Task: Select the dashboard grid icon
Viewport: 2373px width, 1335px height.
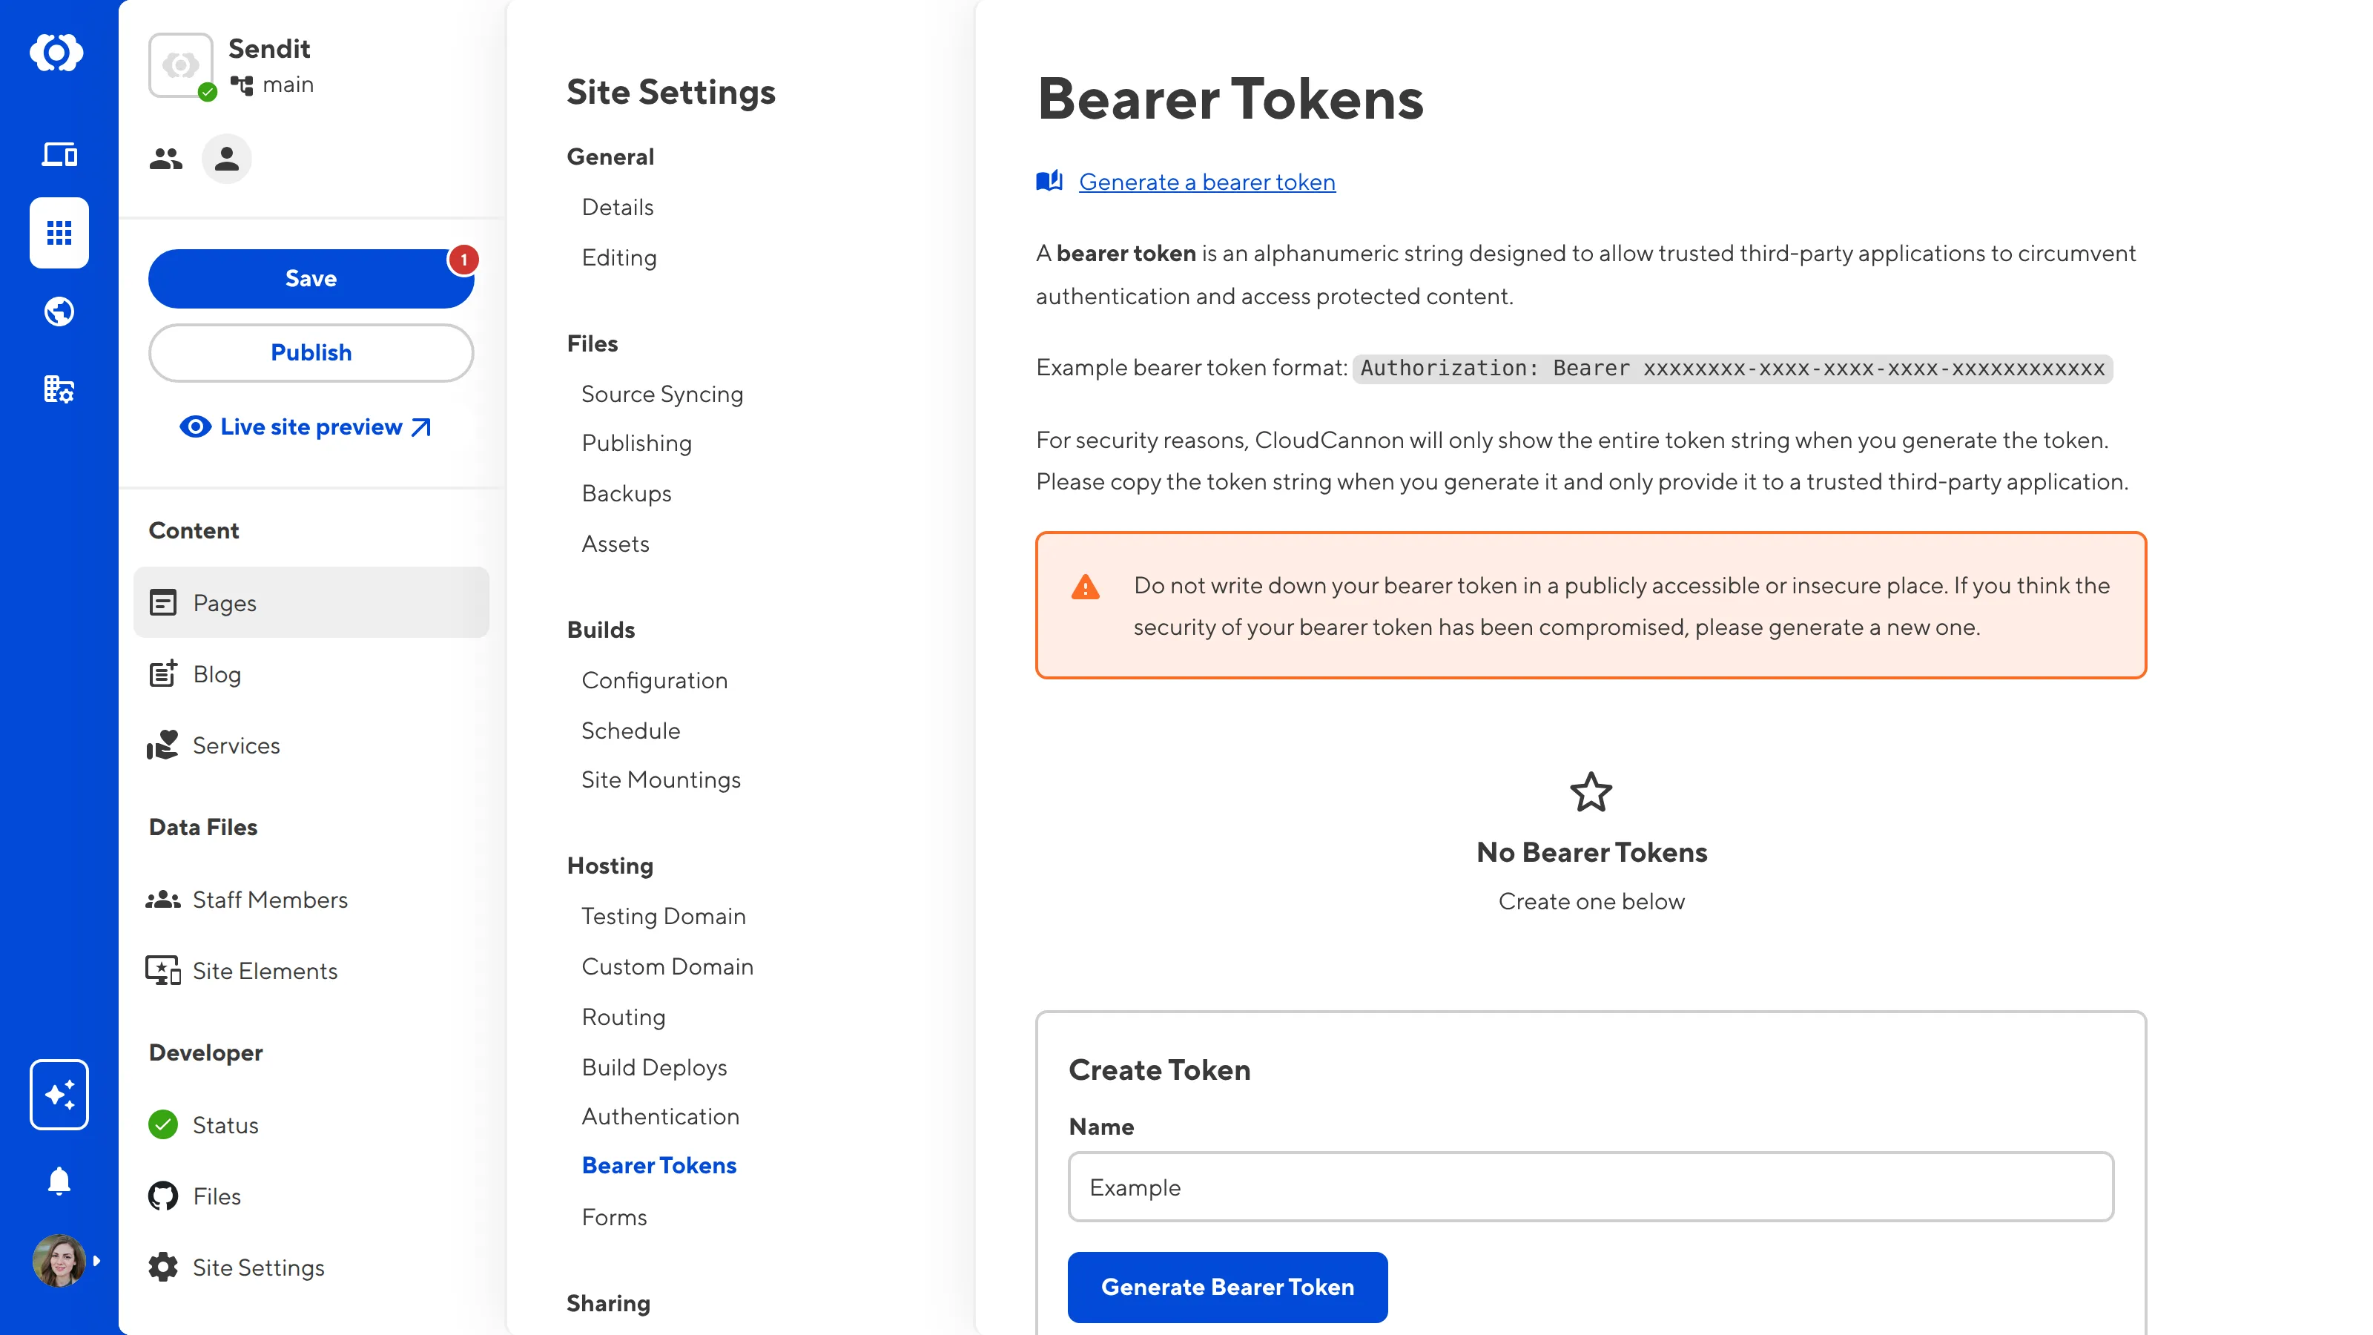Action: pos(59,233)
